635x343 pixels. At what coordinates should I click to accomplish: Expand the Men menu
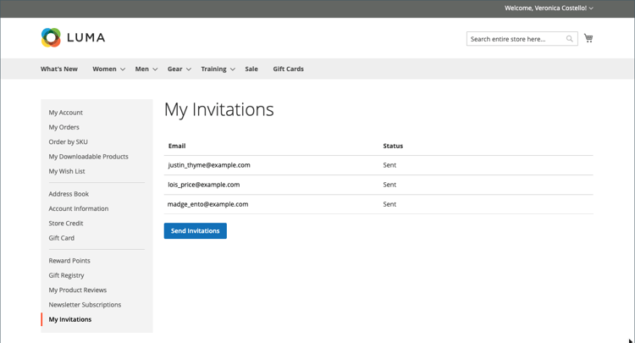click(x=146, y=69)
